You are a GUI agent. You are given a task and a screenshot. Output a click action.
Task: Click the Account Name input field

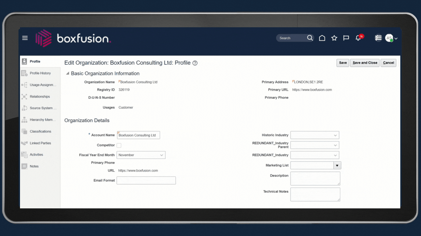pos(138,135)
